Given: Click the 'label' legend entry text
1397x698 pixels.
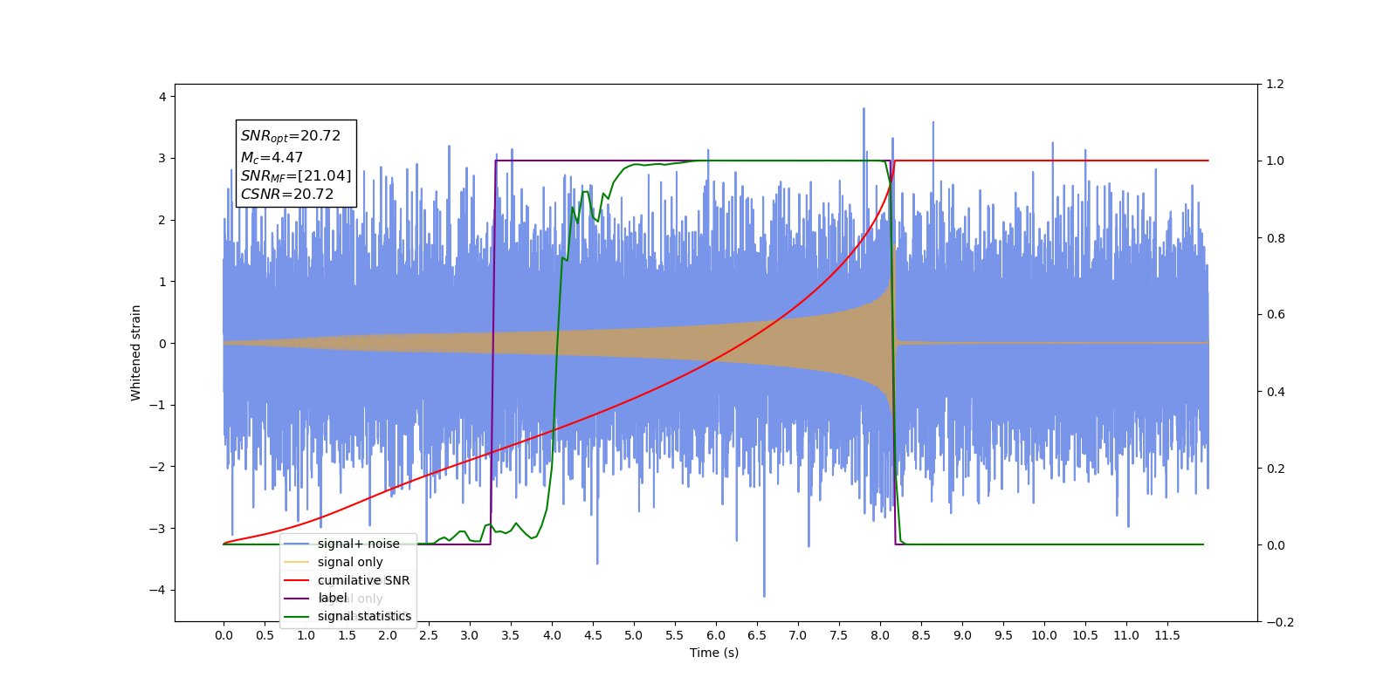Looking at the screenshot, I should pyautogui.click(x=333, y=598).
